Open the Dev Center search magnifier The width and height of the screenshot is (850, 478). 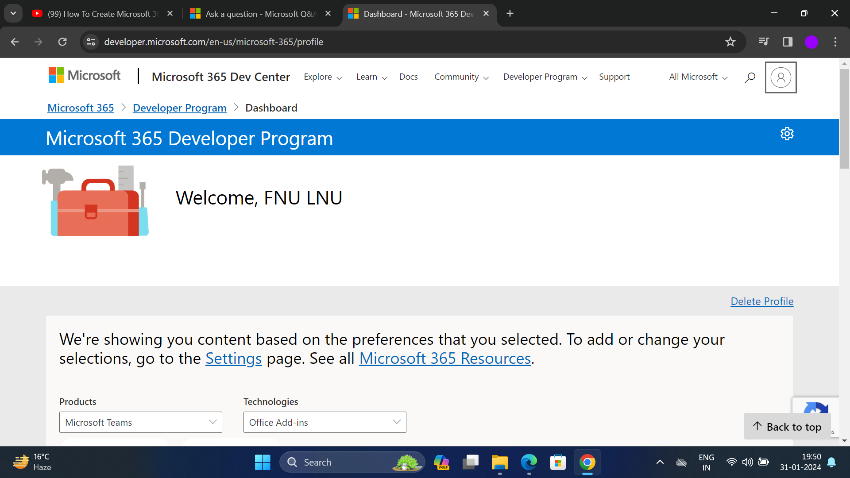point(750,77)
